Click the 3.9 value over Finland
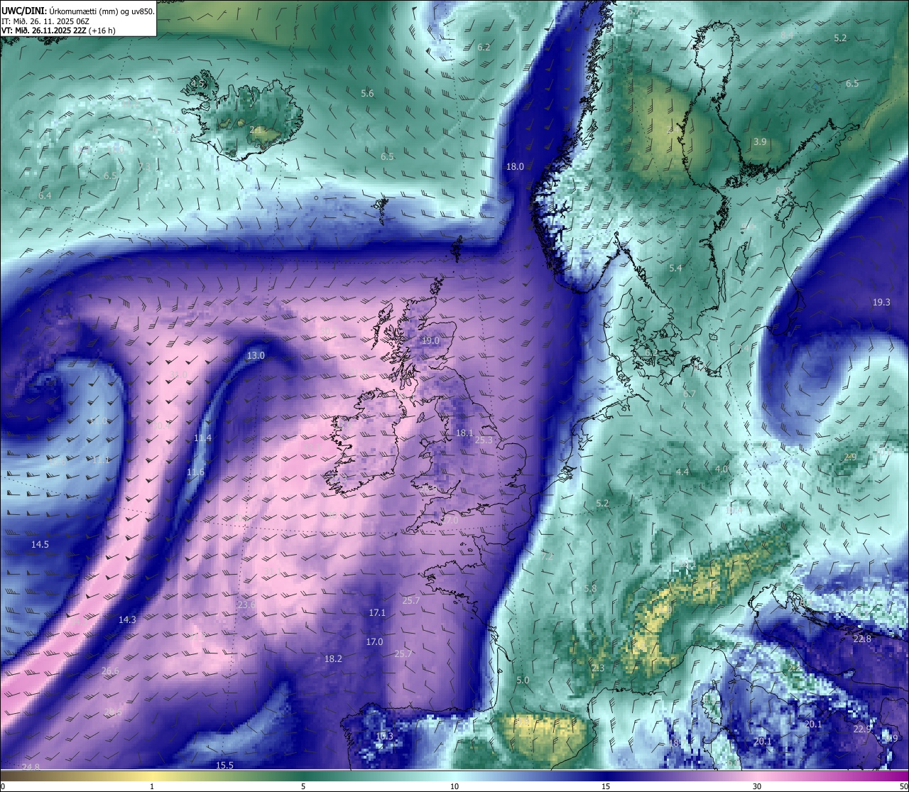The width and height of the screenshot is (909, 792). tap(760, 141)
